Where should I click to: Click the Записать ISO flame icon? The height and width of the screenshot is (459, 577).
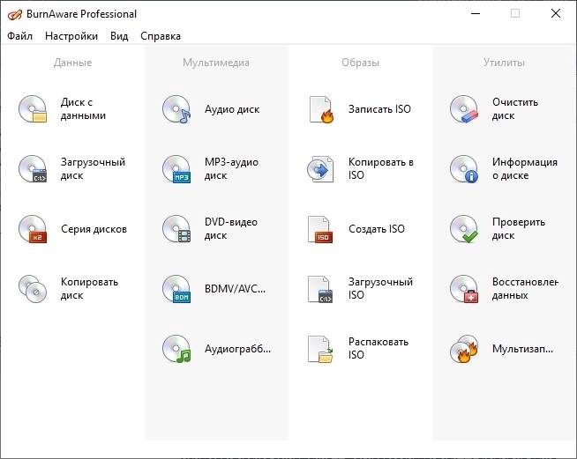click(320, 108)
